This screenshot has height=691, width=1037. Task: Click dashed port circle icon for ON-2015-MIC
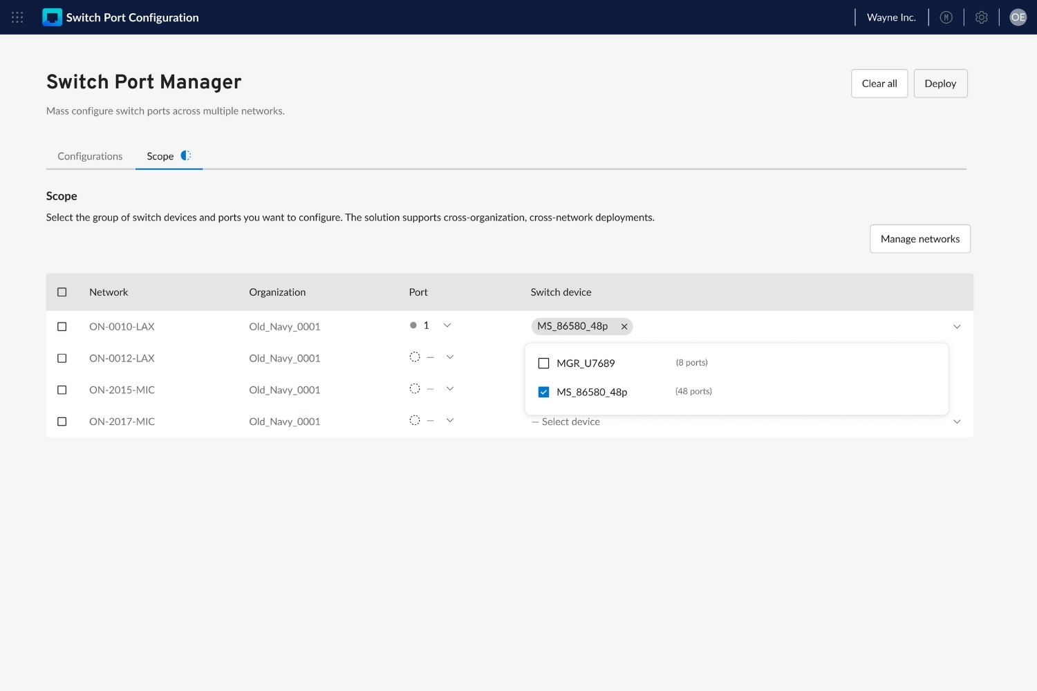point(415,389)
